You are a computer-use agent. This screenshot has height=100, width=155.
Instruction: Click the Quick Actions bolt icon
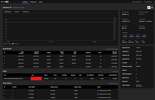point(144,2)
